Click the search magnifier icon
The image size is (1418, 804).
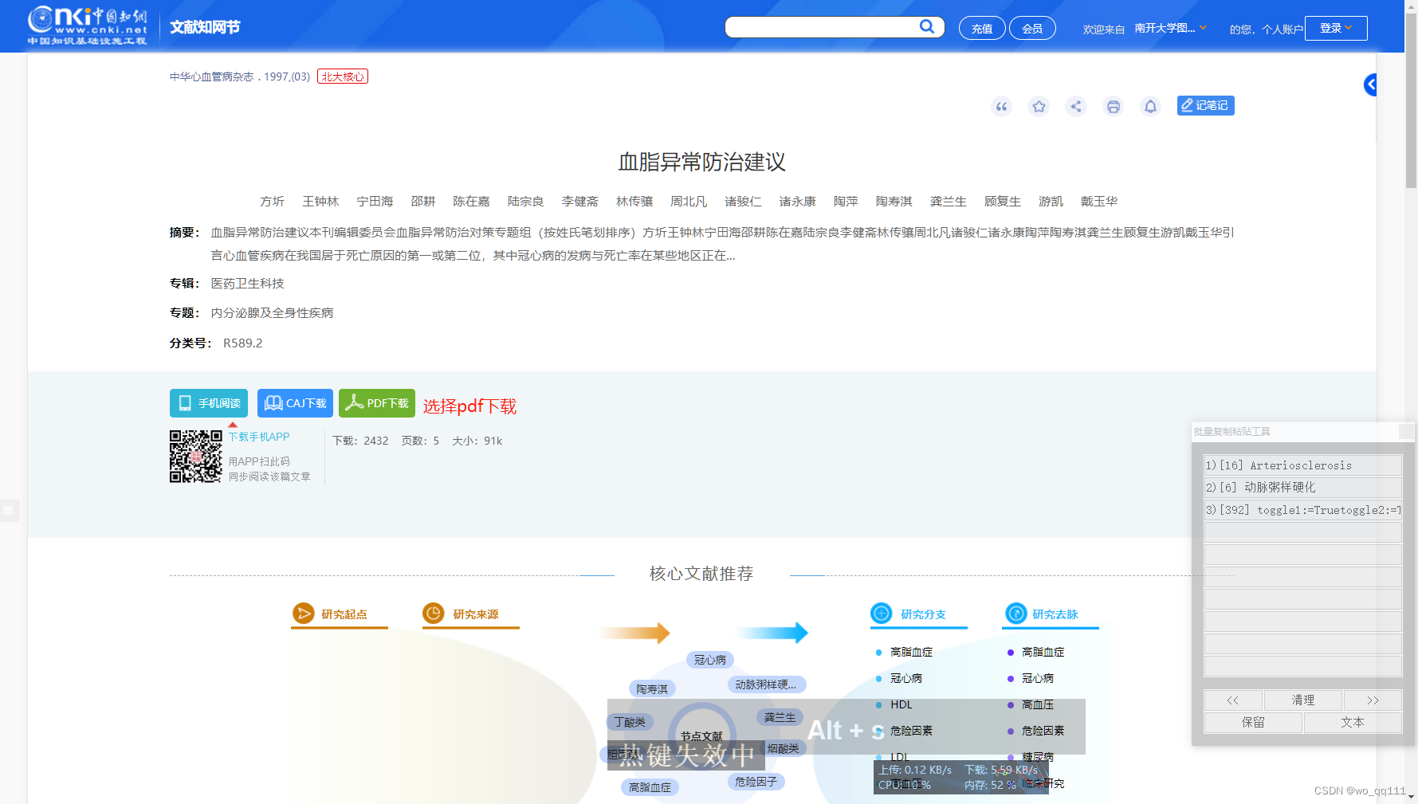click(927, 26)
